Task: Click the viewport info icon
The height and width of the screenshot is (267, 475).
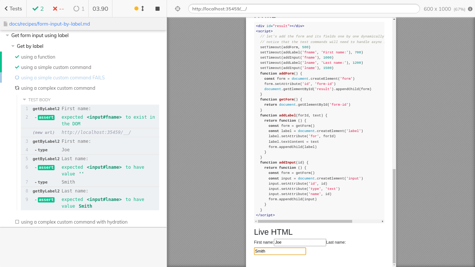Action: pos(470,9)
